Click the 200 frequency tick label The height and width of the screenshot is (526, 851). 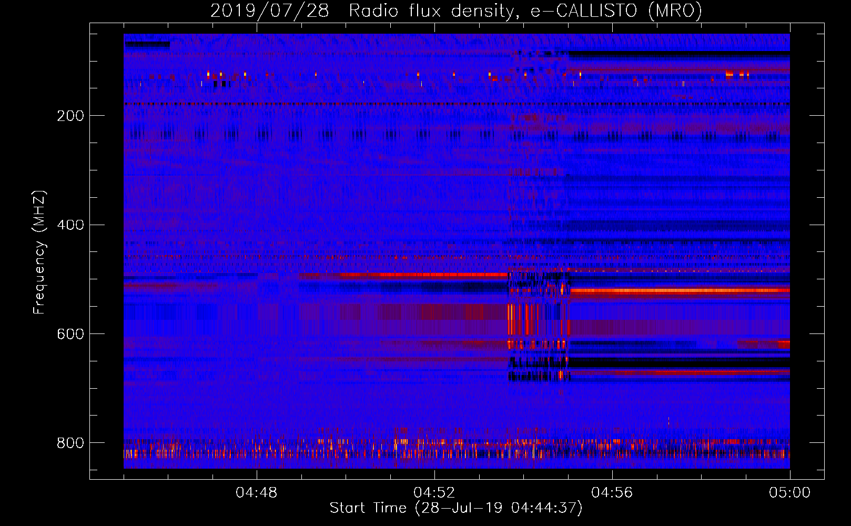click(70, 116)
